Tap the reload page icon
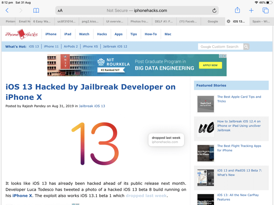This screenshot has height=205, width=274. pyautogui.click(x=214, y=11)
